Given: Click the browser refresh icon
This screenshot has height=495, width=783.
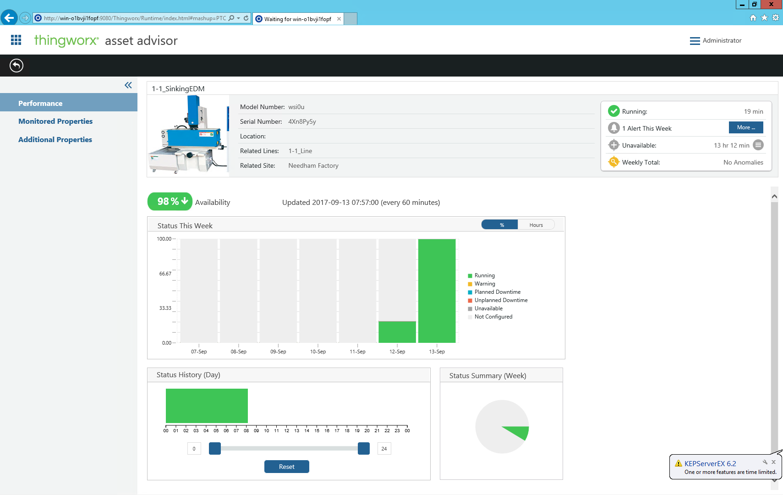Looking at the screenshot, I should 246,18.
